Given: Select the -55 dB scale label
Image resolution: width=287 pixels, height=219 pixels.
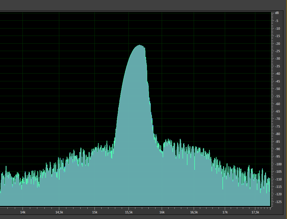Looking at the screenshot, I should 278,96.
